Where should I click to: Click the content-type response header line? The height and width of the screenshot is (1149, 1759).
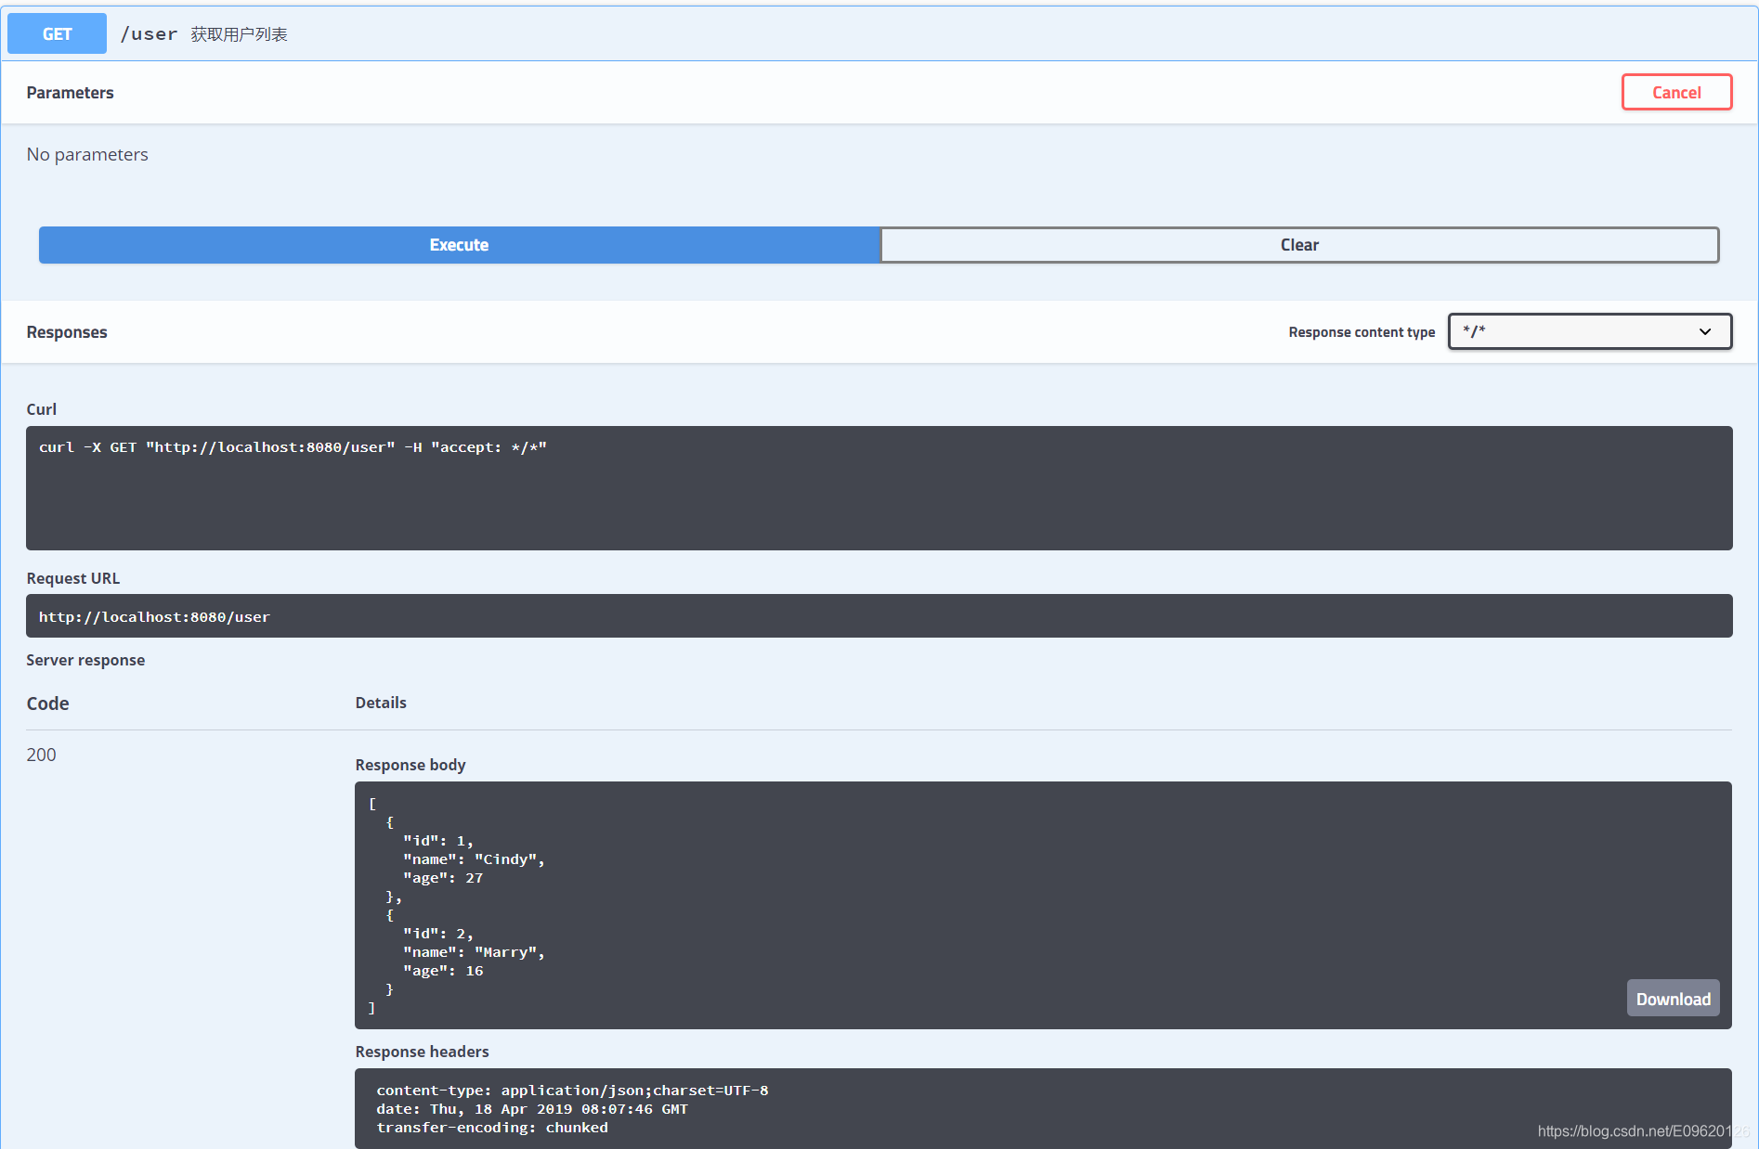572,1091
